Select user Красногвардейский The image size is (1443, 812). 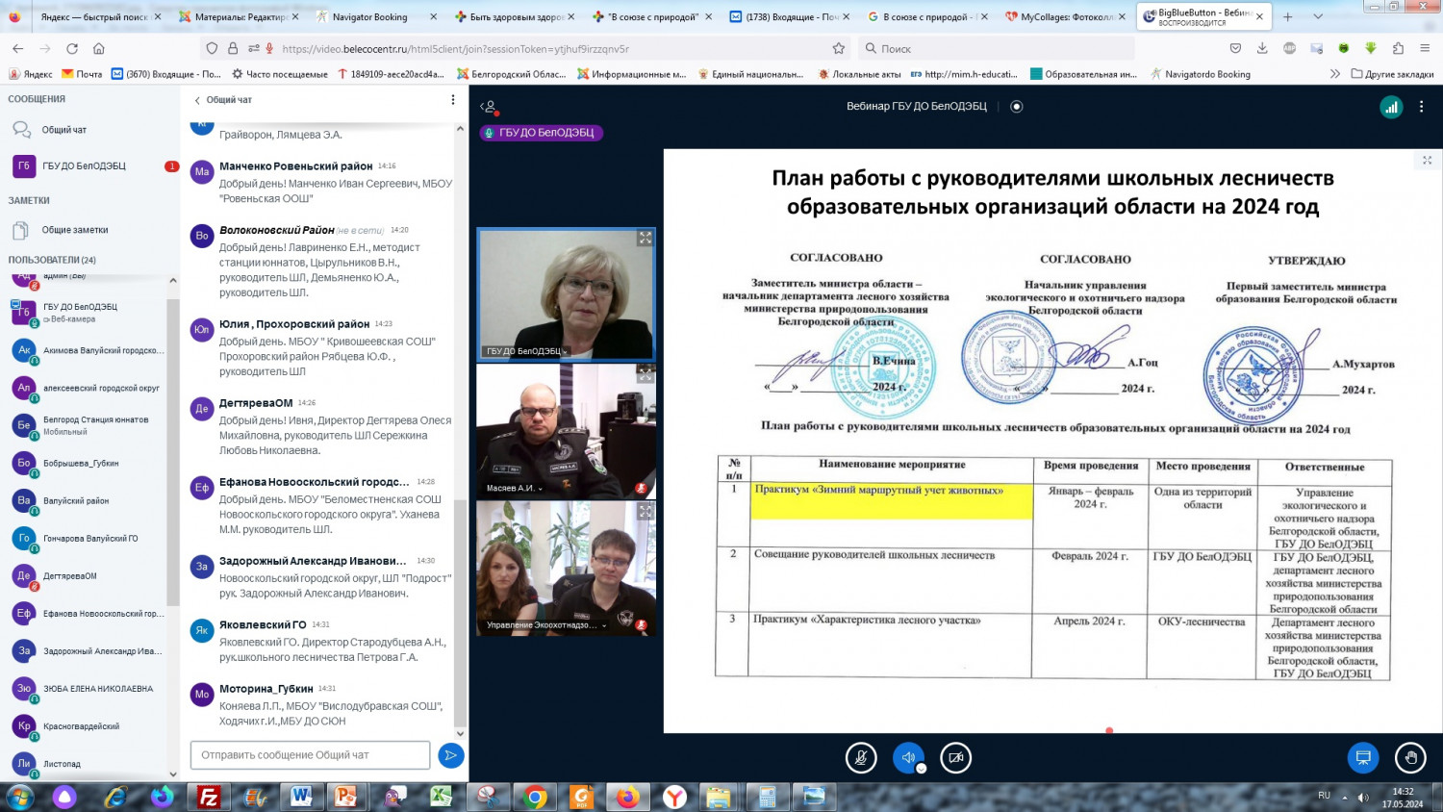pyautogui.click(x=89, y=725)
